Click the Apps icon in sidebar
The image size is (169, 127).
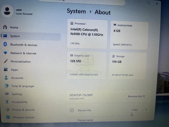click(x=6, y=69)
